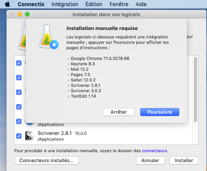Screen dimensions: 207x171
Task: Click the yellow minimize window button
Action: (20, 14)
